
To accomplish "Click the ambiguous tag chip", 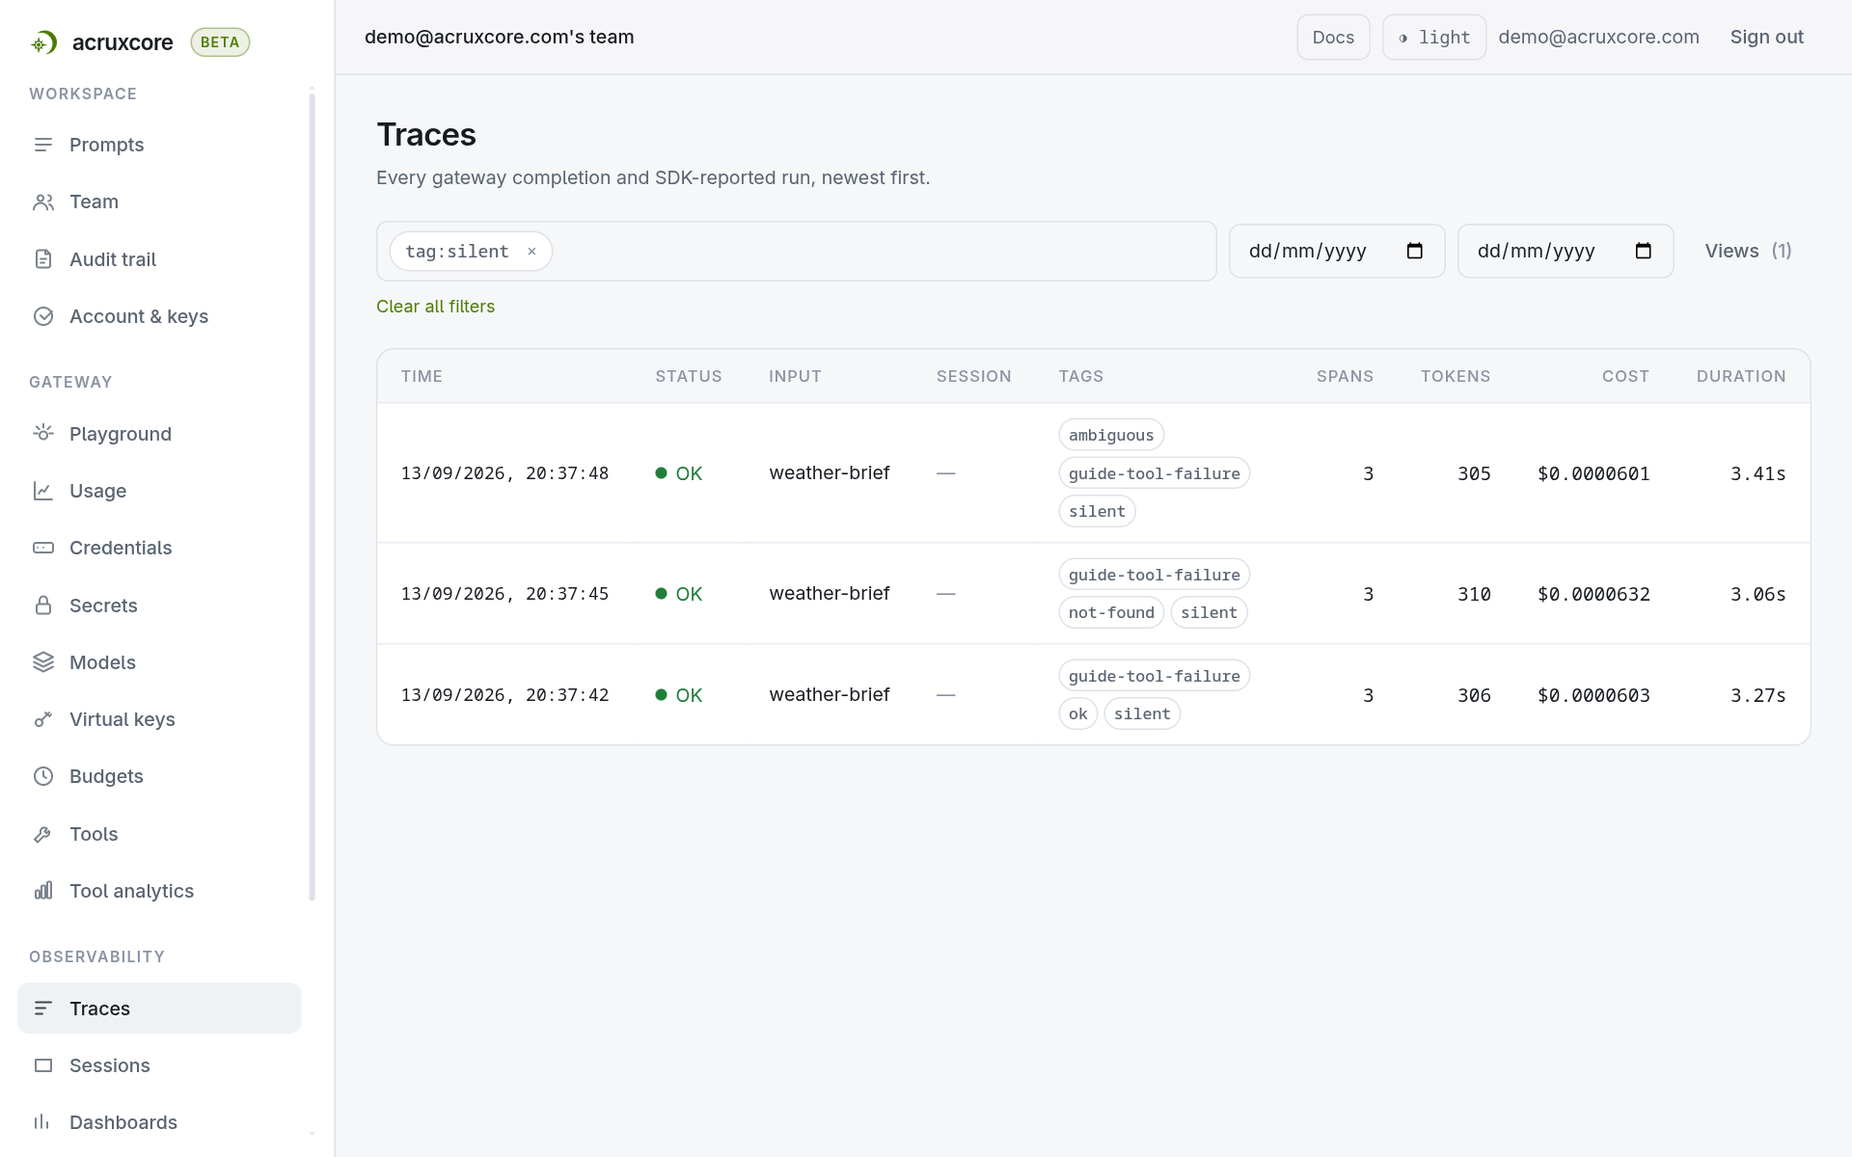I will coord(1111,435).
